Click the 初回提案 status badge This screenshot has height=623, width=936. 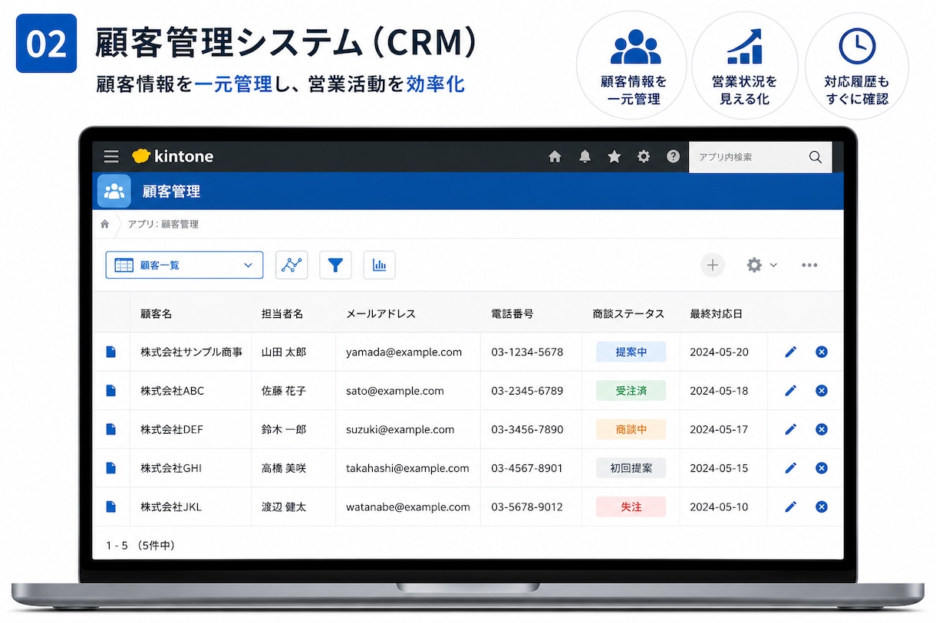tap(631, 468)
